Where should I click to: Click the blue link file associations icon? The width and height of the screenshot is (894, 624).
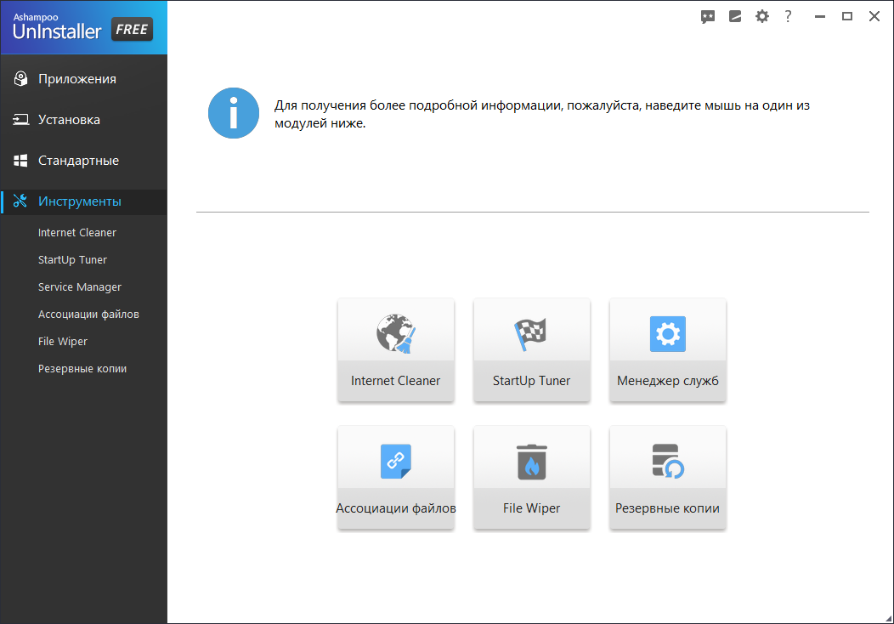point(396,461)
